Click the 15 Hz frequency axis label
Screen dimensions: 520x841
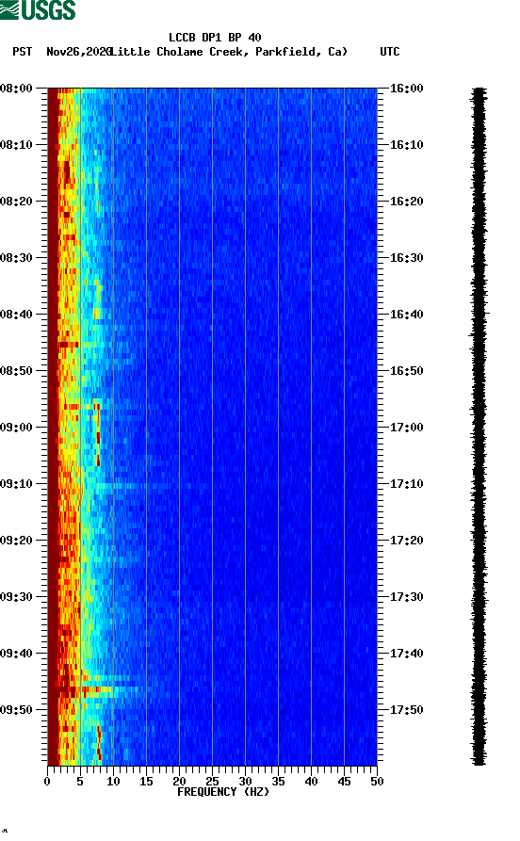click(x=146, y=782)
